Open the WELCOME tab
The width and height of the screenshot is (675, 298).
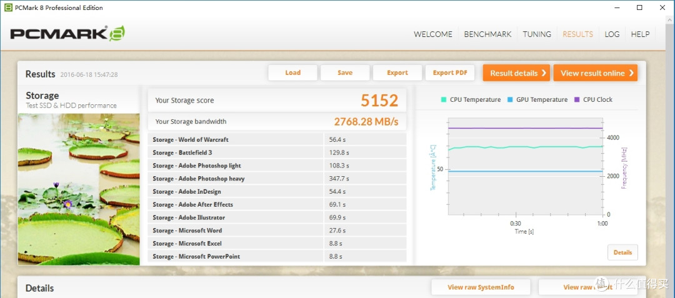coord(433,34)
